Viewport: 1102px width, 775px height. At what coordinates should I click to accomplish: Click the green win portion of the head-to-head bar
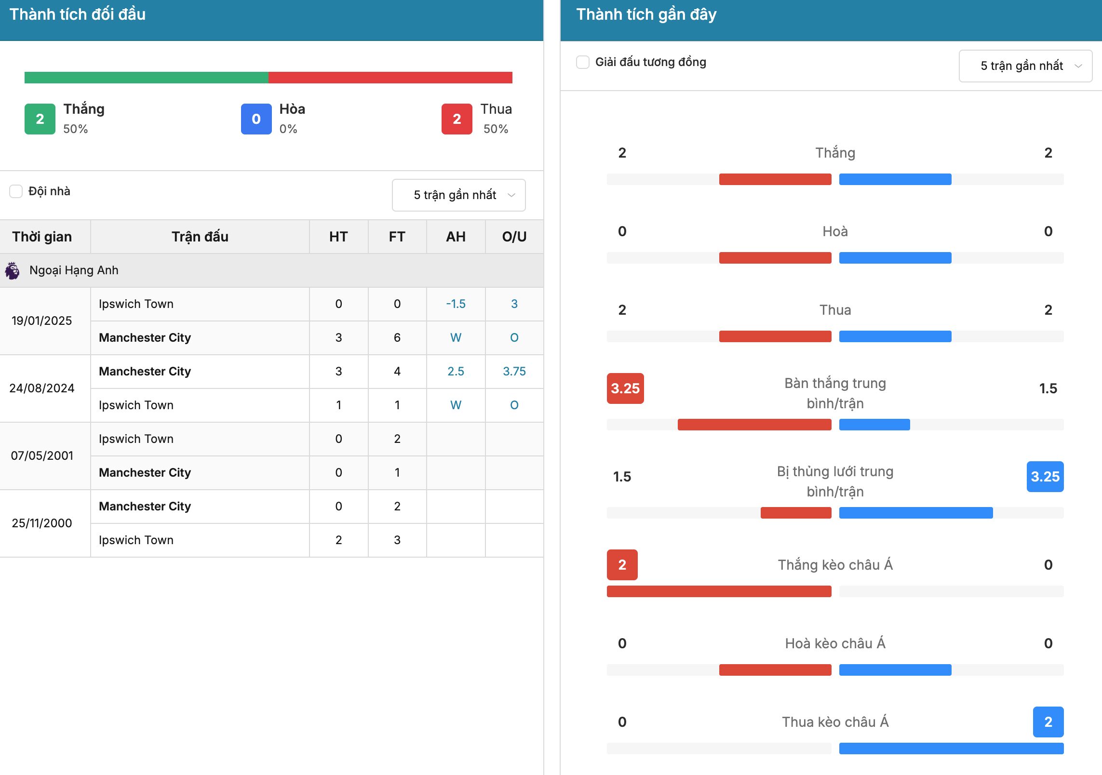pos(147,78)
